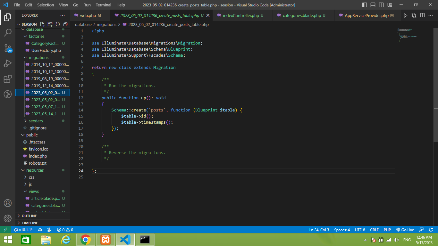Open the File menu

tap(17, 5)
